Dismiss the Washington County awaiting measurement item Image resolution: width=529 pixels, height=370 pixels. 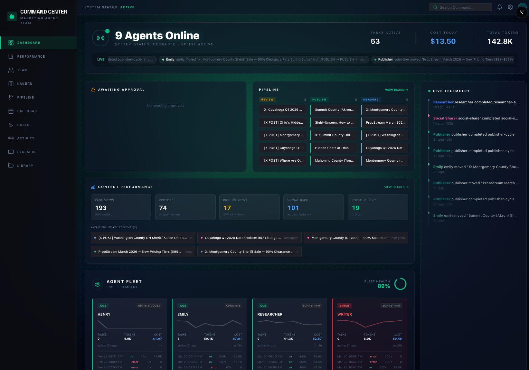(x=191, y=238)
